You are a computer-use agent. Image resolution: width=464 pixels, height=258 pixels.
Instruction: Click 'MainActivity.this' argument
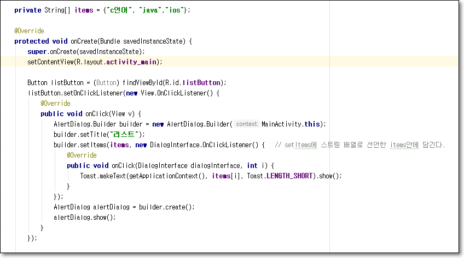click(291, 124)
